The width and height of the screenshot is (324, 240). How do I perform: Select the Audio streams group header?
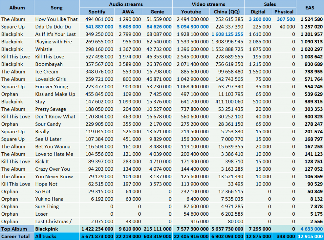coord(126,4)
